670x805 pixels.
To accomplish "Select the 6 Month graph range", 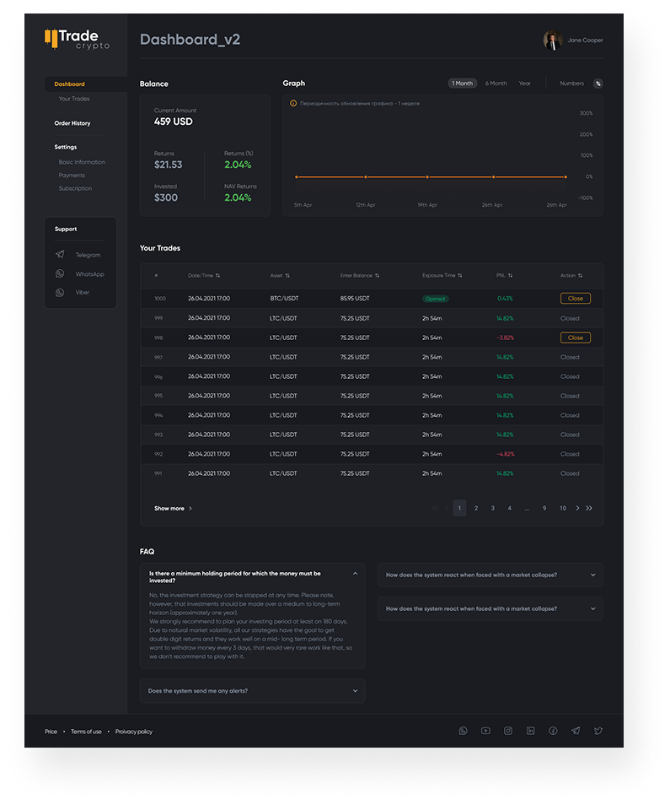I will pos(496,84).
